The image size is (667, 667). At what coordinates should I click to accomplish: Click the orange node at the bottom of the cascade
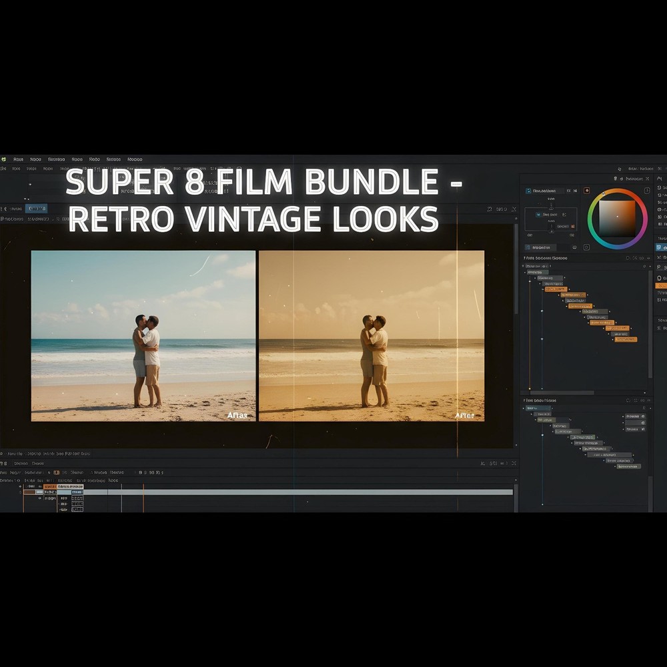[x=626, y=340]
